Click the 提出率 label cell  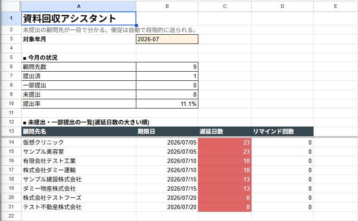pos(79,104)
